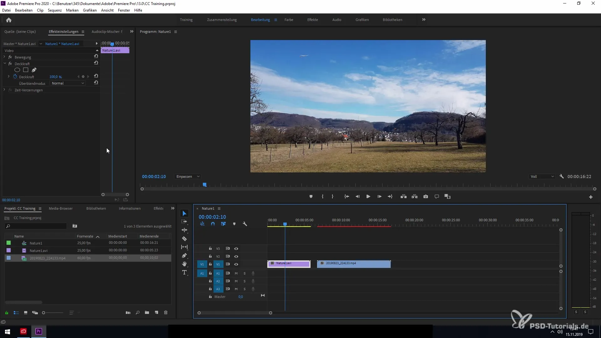
Task: Select the 20190823_224133.mp4 clip on the timeline
Action: pyautogui.click(x=354, y=264)
